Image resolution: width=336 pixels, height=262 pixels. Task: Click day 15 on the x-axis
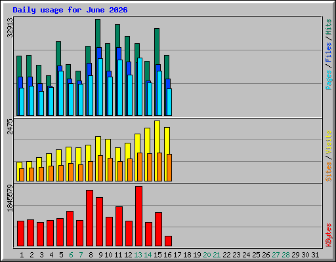[157, 255]
